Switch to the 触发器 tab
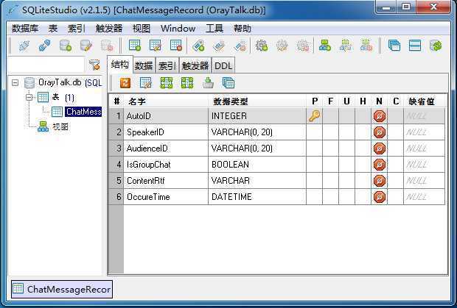This screenshot has width=457, height=308. pos(195,65)
